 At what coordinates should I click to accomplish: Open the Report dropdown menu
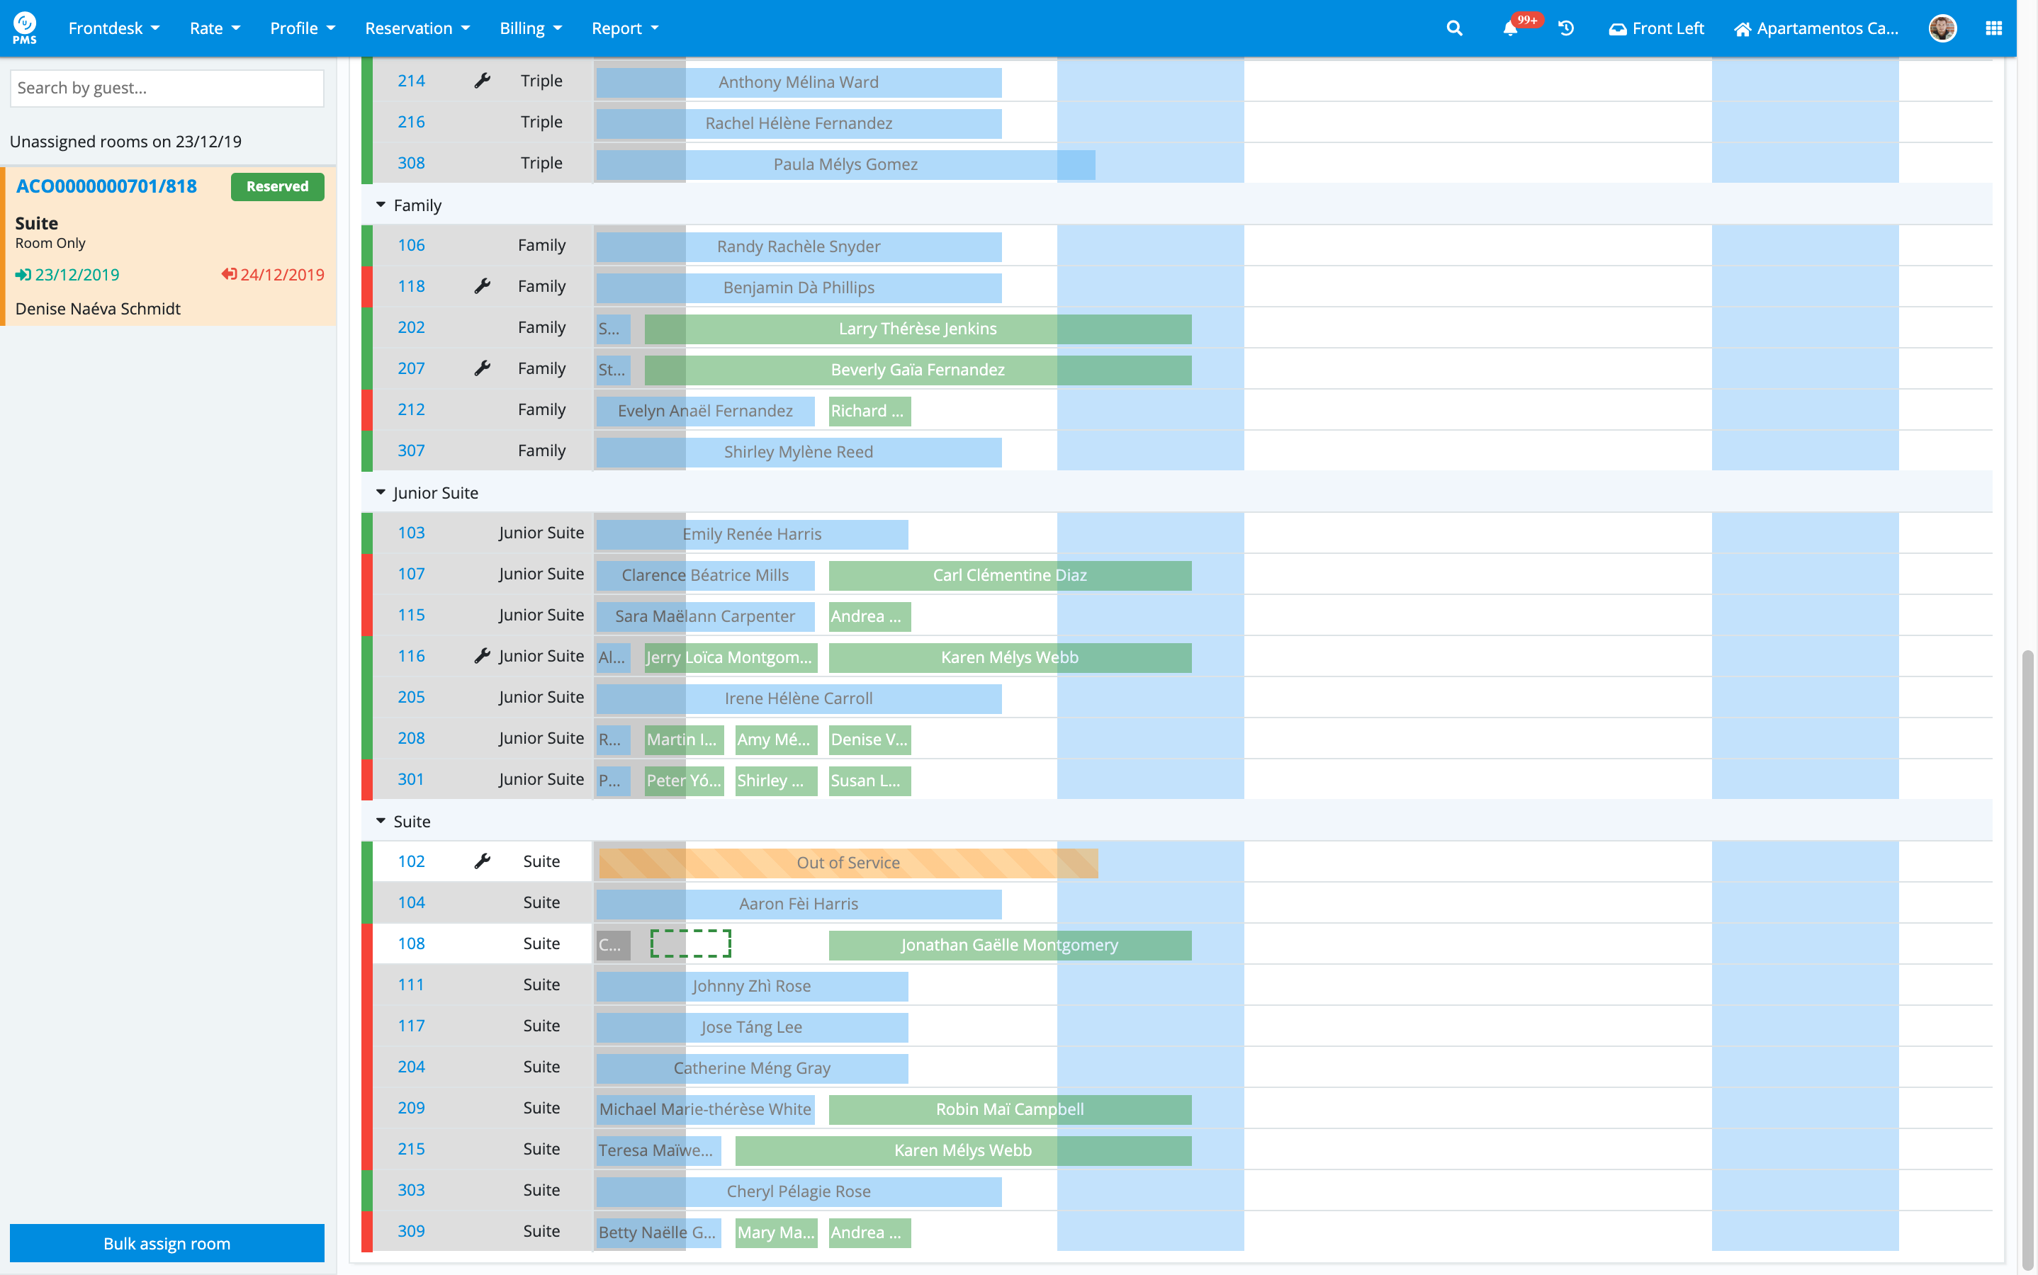coord(624,28)
